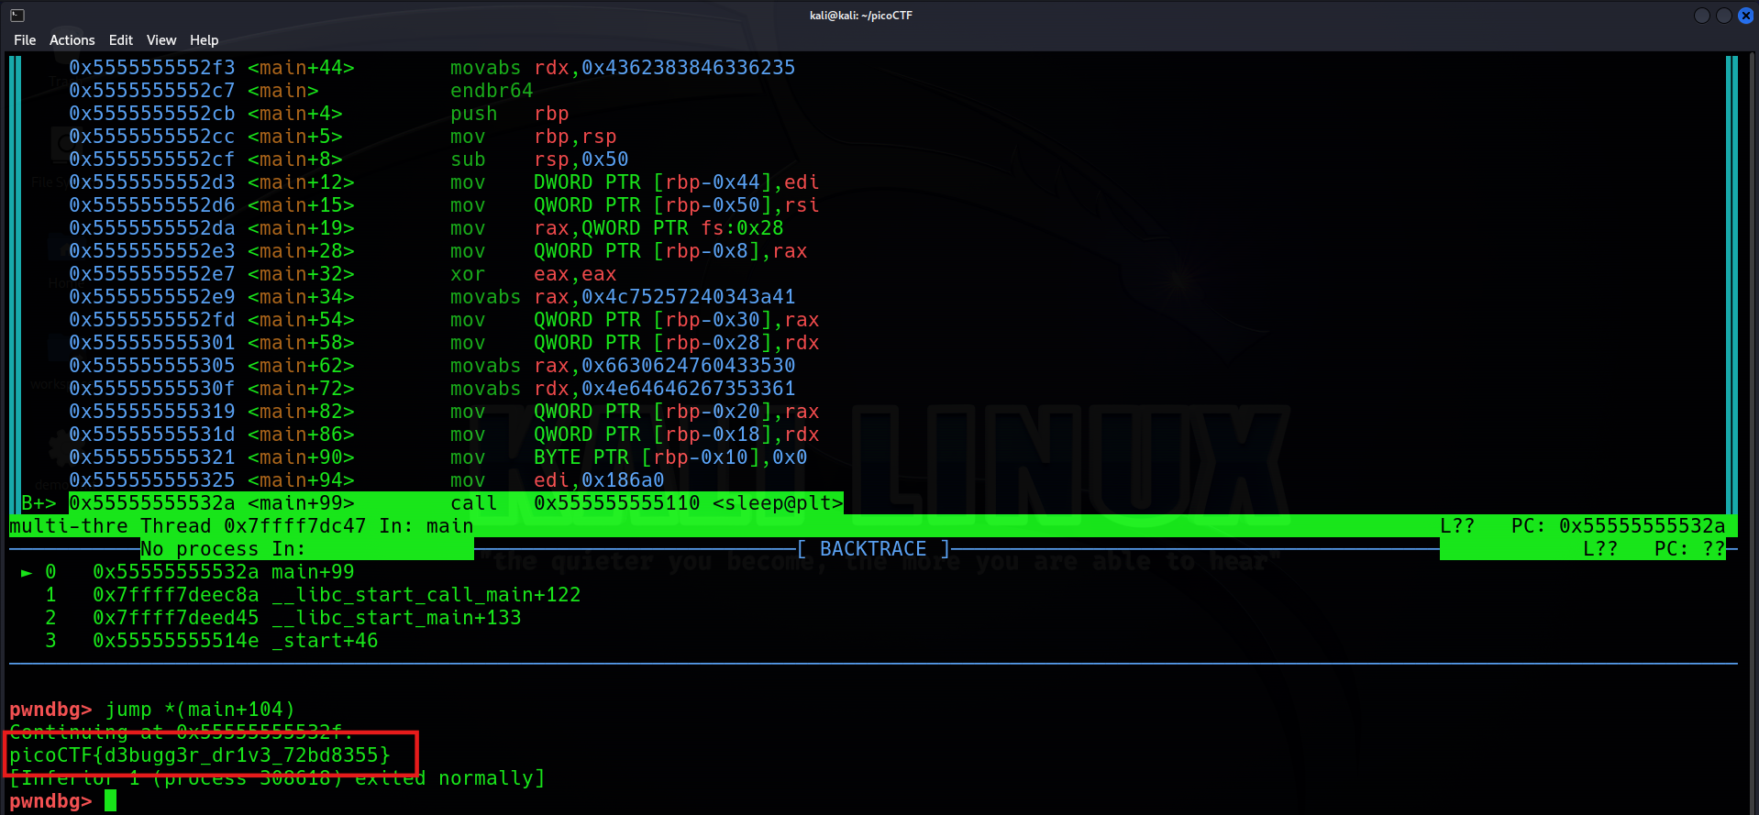Viewport: 1759px width, 815px height.
Task: Click rax,QWORD PTR fs:0x28 operand
Action: coord(658,228)
